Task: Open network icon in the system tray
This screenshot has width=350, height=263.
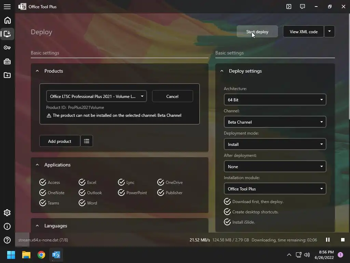Action: 298,255
